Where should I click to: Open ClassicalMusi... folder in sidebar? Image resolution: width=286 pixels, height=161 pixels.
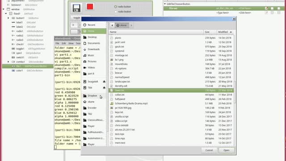(x=93, y=120)
